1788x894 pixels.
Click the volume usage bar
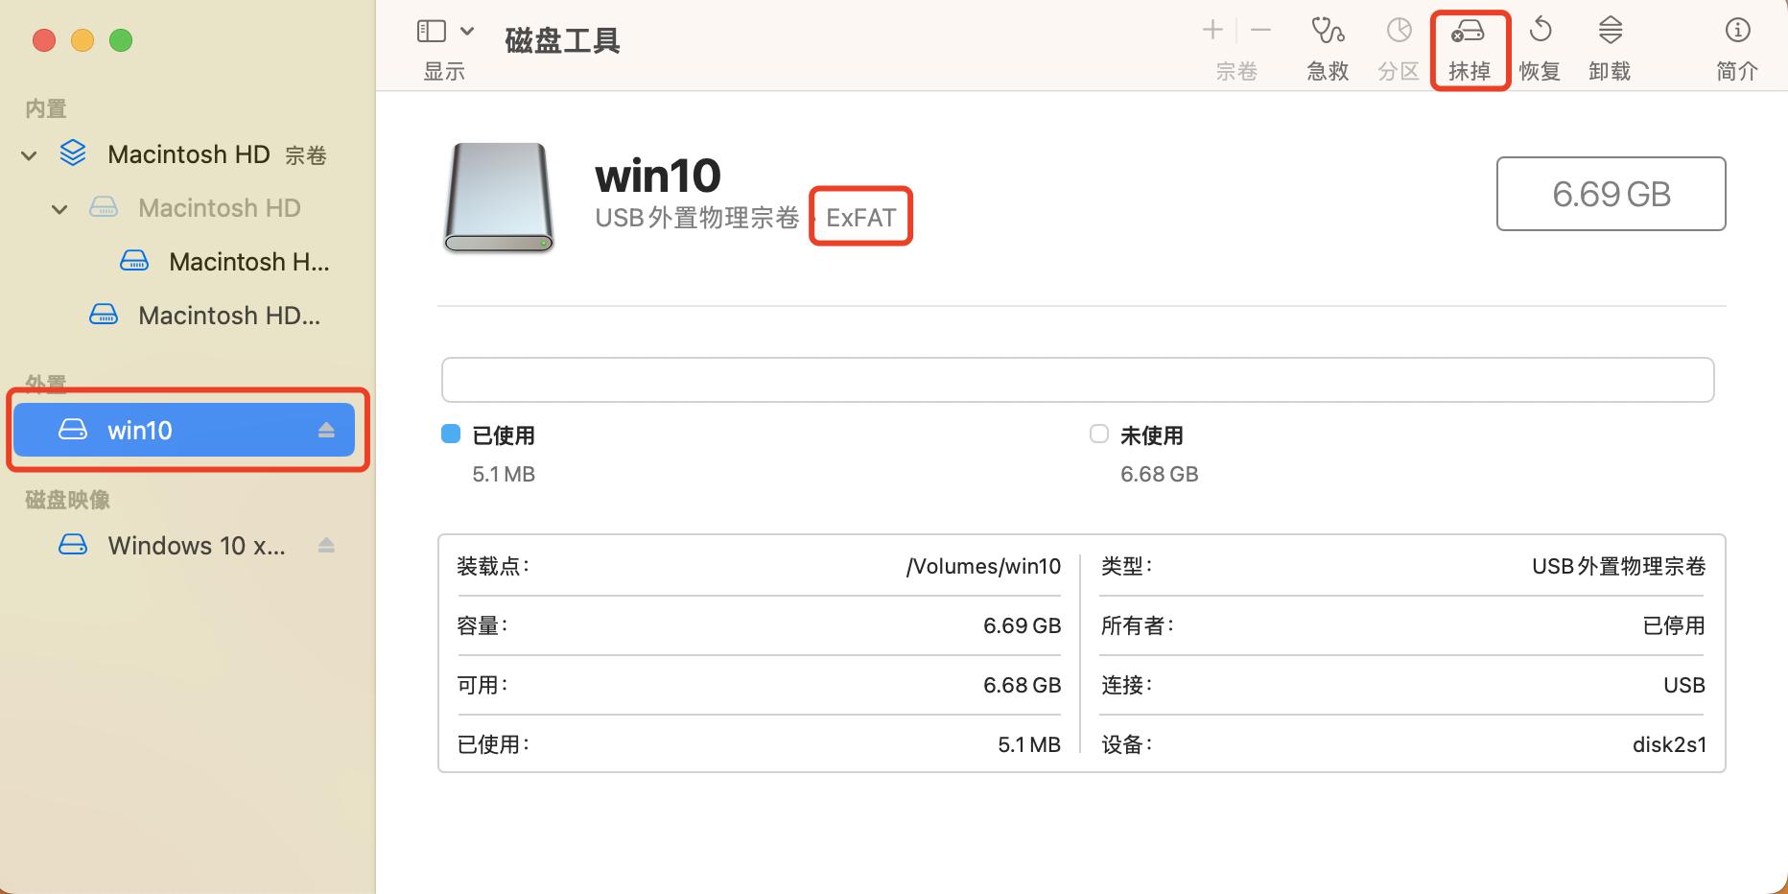click(1076, 379)
